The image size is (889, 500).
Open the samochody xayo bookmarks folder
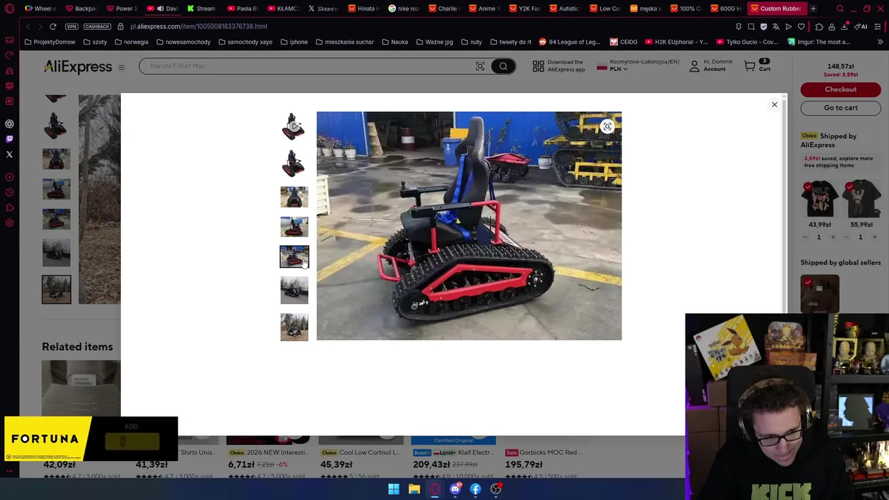tap(245, 42)
